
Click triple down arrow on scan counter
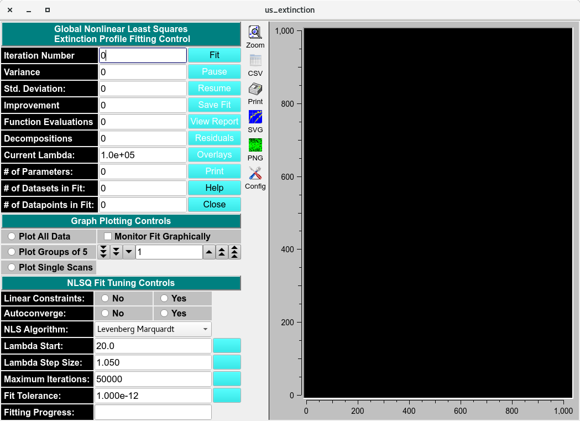(x=103, y=252)
